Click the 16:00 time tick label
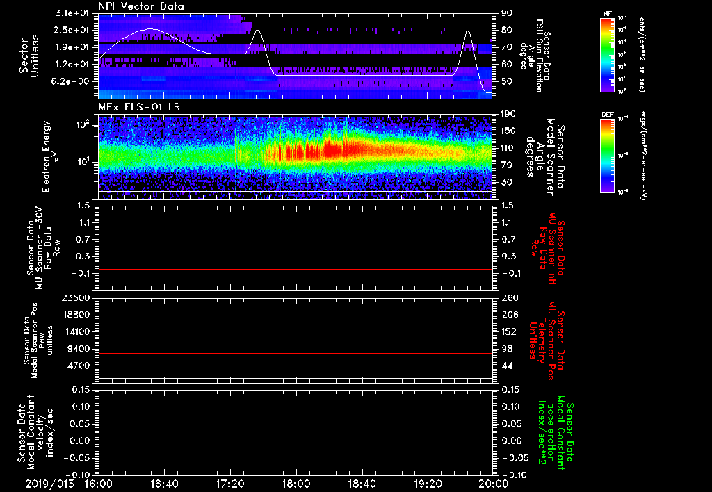 tap(99, 484)
